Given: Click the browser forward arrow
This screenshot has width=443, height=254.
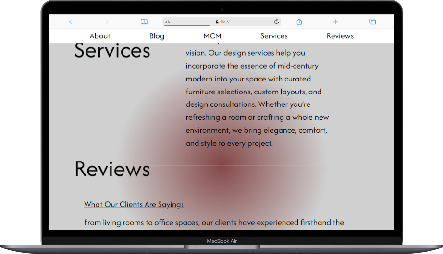Looking at the screenshot, I should point(107,22).
